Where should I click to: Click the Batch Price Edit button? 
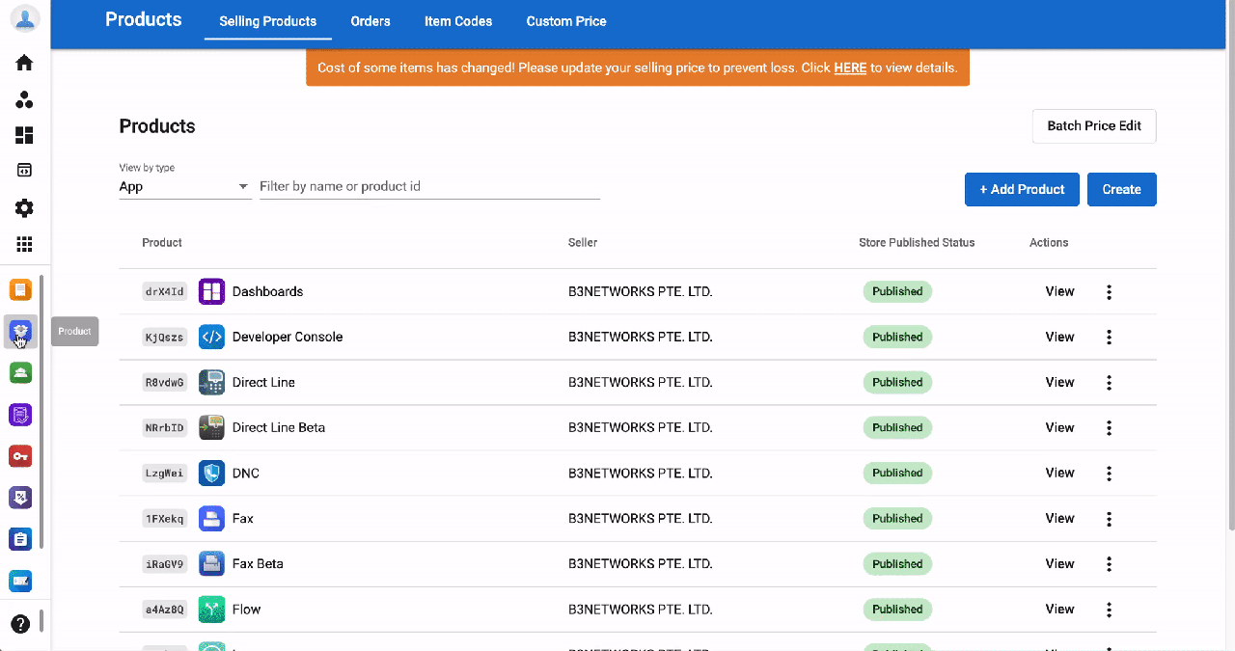[1094, 126]
